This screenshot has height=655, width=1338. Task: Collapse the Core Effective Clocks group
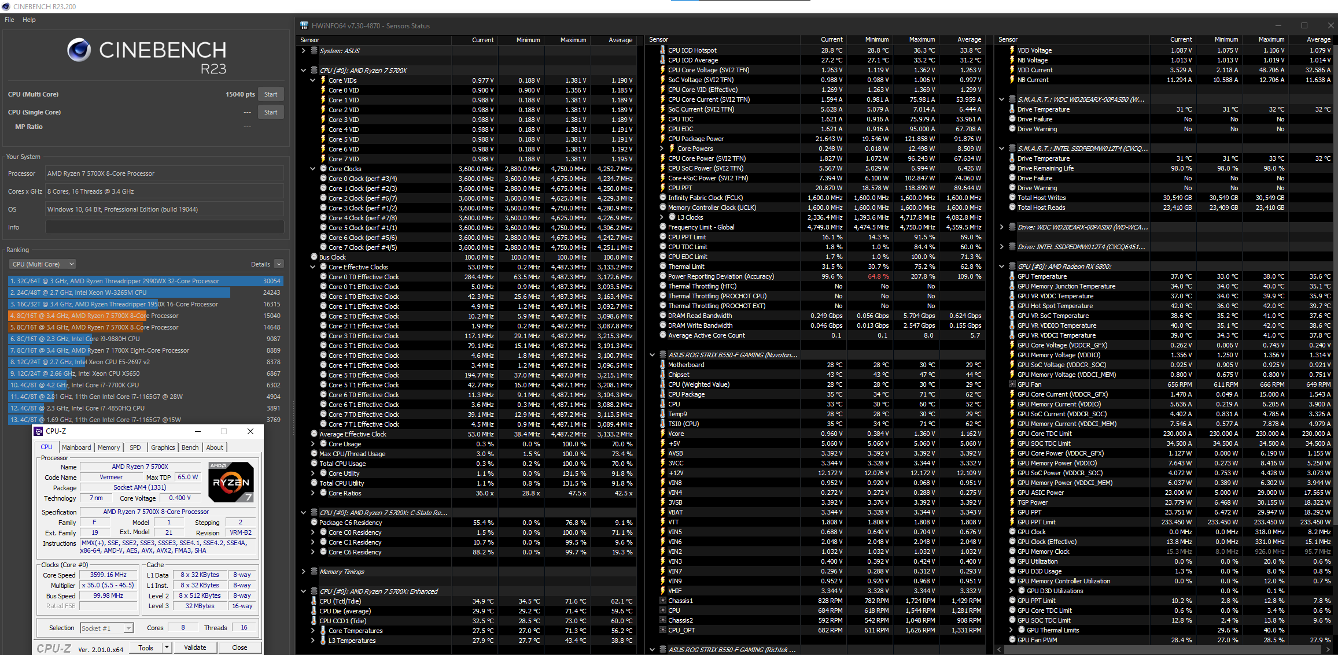coord(313,267)
